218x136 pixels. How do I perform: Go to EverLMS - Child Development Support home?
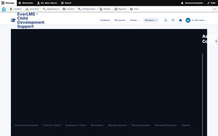click(x=31, y=20)
